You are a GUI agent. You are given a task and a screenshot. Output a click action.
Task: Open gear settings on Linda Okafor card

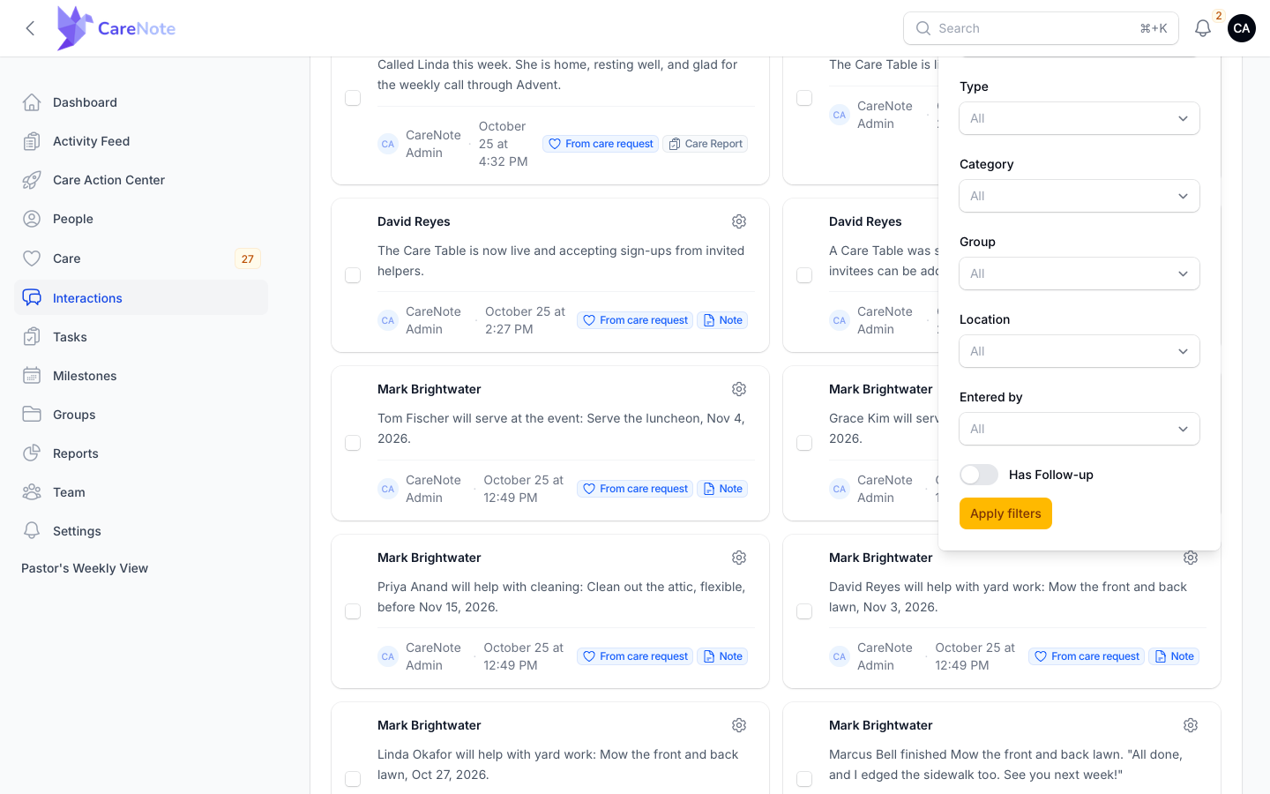[739, 725]
